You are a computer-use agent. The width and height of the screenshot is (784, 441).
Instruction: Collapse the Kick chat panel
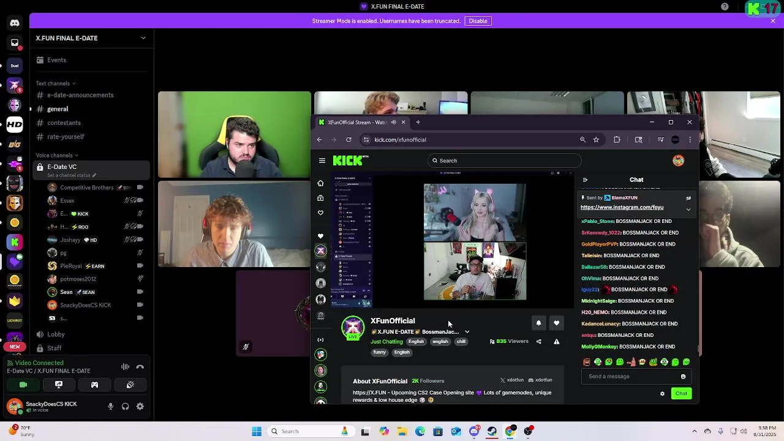(585, 180)
